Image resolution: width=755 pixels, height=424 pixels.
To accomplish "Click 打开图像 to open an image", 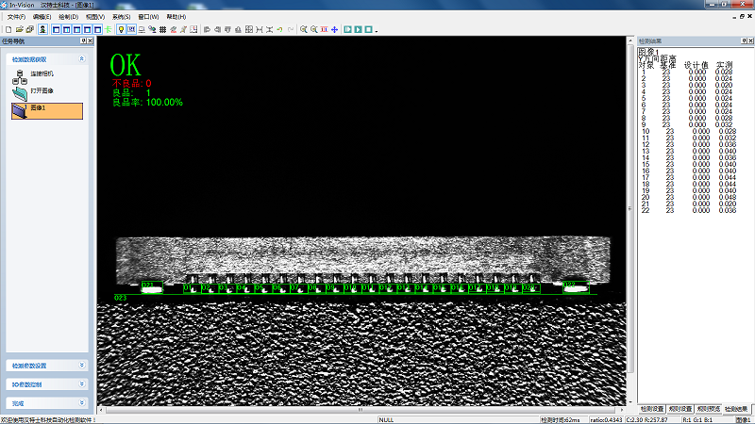I will 41,91.
